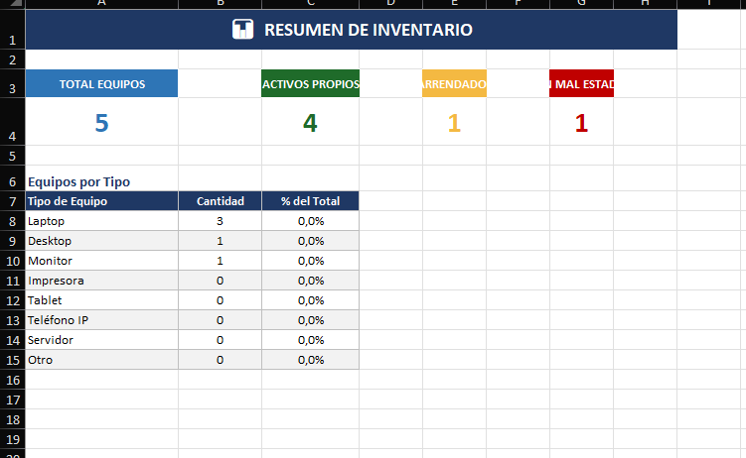Select the % del Total column header
Image resolution: width=746 pixels, height=458 pixels.
pos(310,201)
